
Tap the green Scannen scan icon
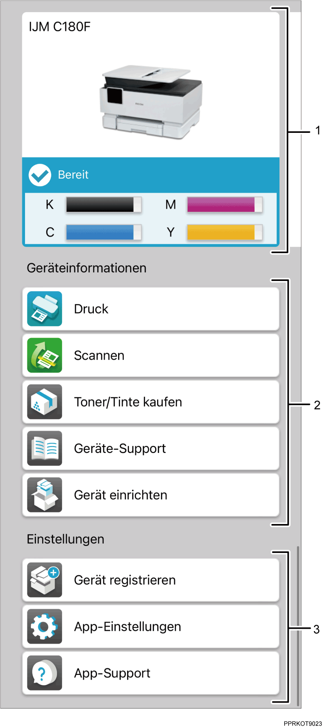tap(44, 355)
